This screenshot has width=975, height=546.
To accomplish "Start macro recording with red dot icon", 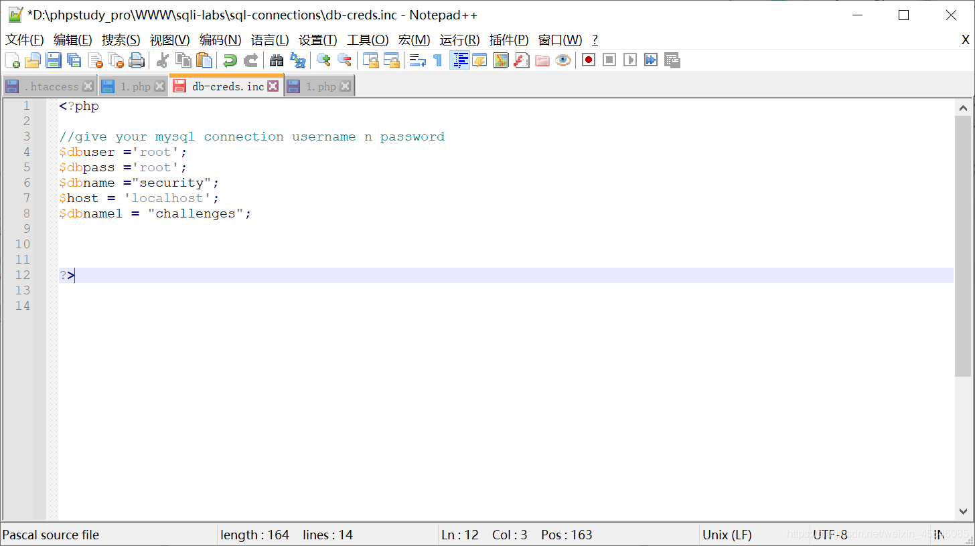I will (x=589, y=60).
